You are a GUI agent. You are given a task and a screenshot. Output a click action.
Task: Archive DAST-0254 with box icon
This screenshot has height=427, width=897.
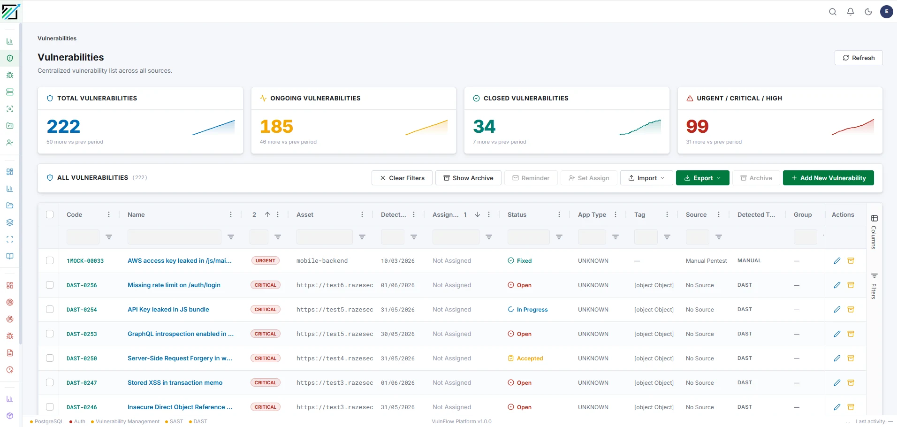point(851,309)
